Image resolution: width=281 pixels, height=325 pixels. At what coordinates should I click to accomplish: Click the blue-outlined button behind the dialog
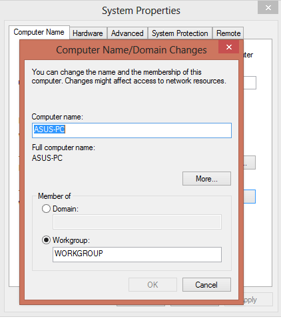pyautogui.click(x=250, y=196)
